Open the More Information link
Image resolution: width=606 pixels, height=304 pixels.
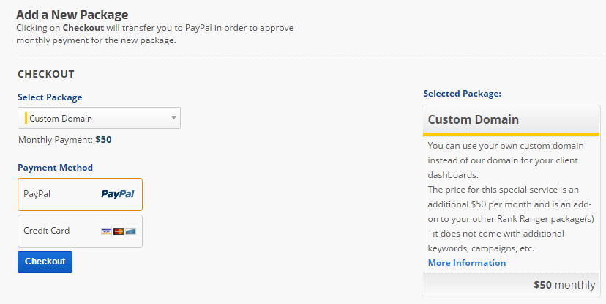(467, 263)
